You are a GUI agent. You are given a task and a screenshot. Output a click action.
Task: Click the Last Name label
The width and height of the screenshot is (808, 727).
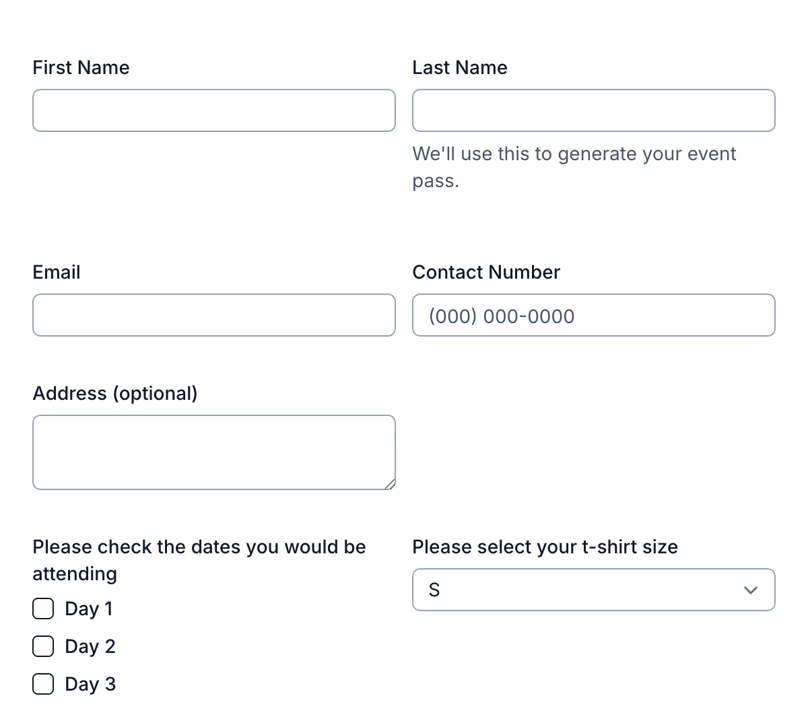click(460, 67)
